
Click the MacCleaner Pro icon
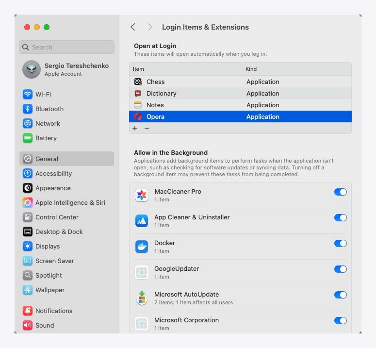[x=142, y=195]
